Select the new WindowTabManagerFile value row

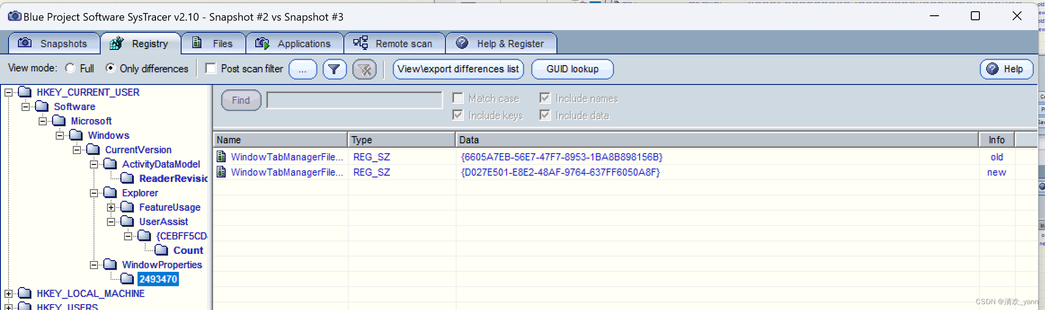pyautogui.click(x=614, y=172)
